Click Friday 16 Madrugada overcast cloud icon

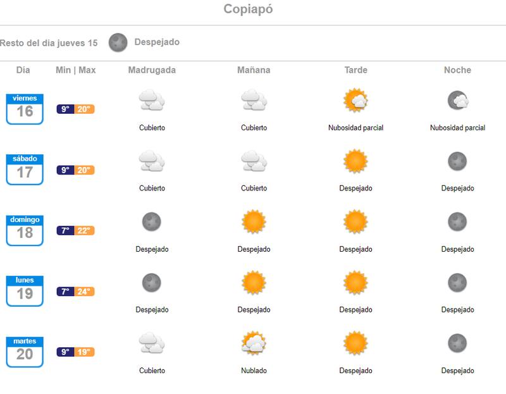coord(152,101)
